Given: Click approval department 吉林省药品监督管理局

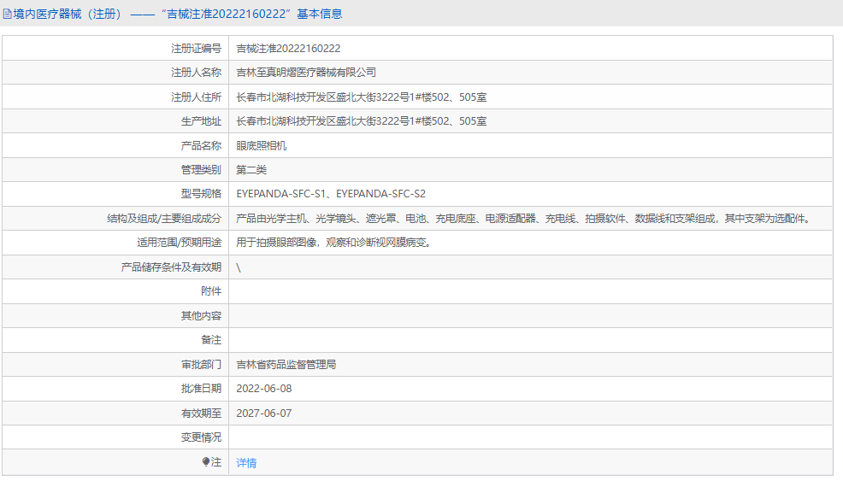Looking at the screenshot, I should click(x=286, y=364).
